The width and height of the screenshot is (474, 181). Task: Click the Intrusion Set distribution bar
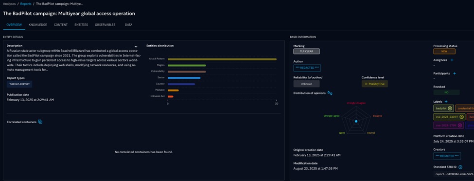[171, 96]
